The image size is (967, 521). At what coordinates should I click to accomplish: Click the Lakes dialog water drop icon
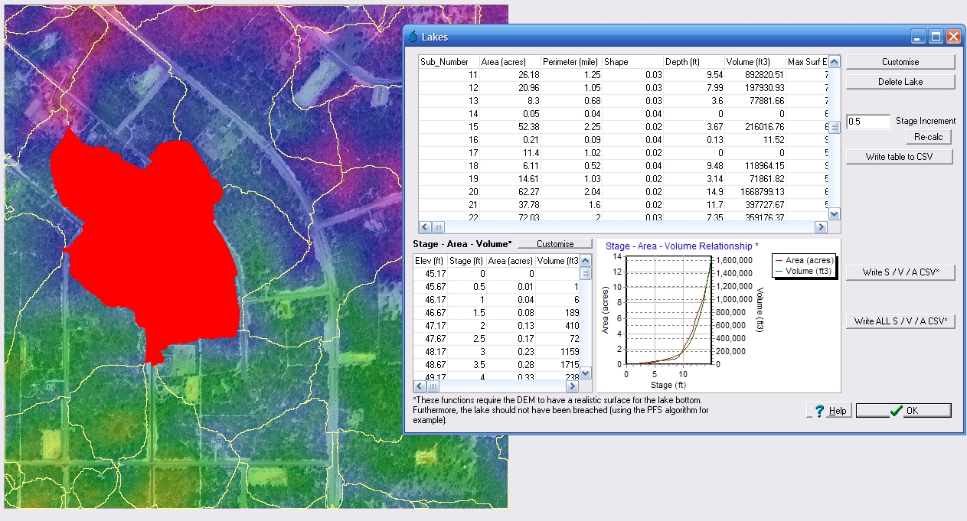[413, 37]
